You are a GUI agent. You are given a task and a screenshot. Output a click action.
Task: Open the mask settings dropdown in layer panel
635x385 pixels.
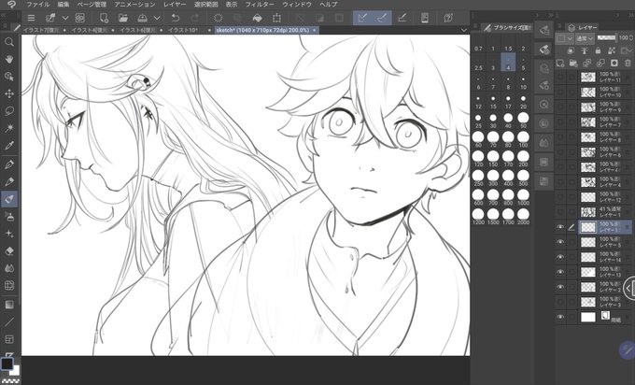(628, 50)
